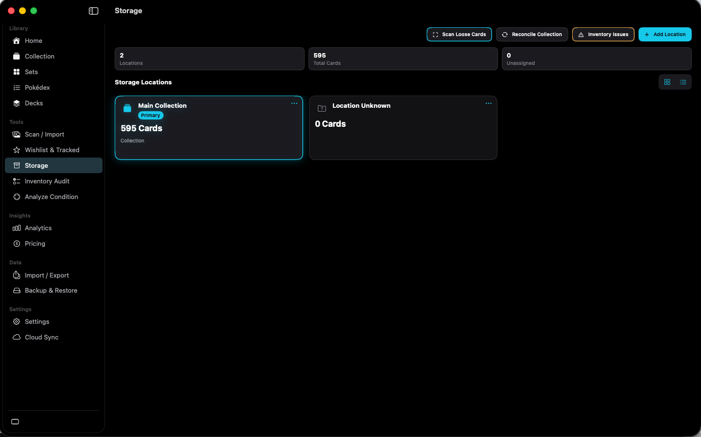Toggle the sidebar panel icon
The image size is (701, 437).
tap(93, 11)
